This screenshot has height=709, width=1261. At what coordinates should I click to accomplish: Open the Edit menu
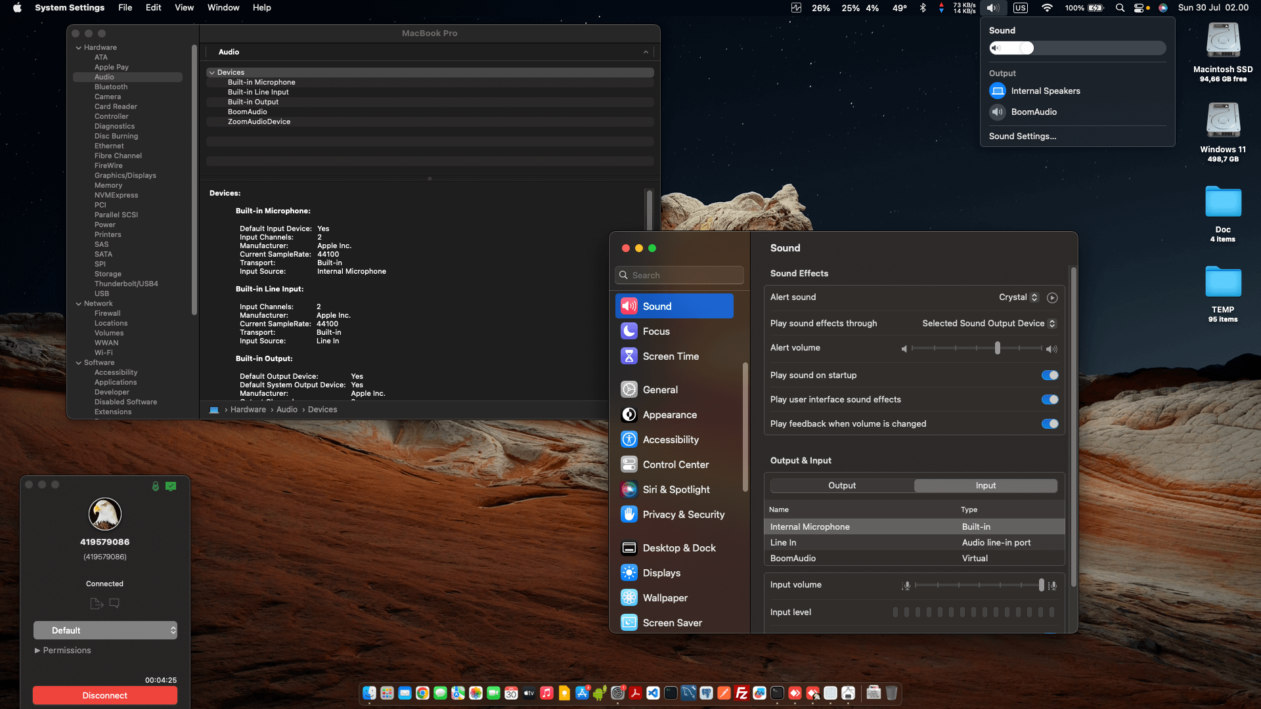click(153, 8)
